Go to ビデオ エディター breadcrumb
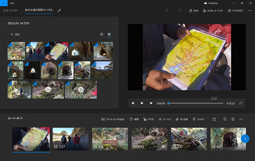Screen dimensions: 255x161 (11, 10)
